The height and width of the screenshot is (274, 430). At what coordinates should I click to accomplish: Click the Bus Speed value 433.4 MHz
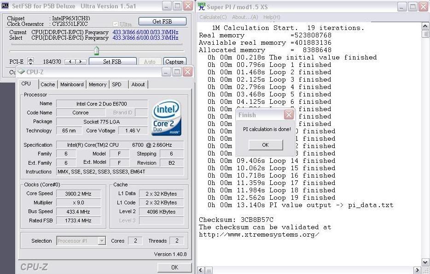click(x=78, y=212)
